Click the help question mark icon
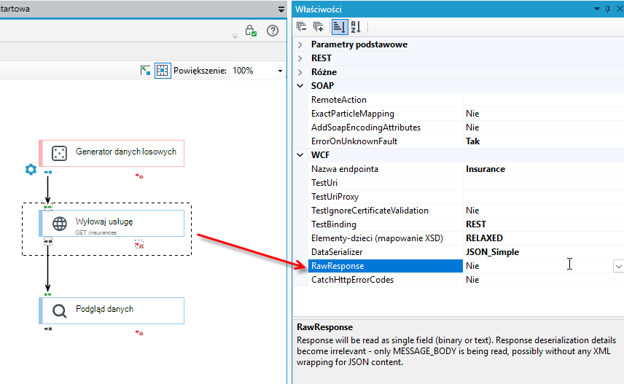 [x=273, y=31]
